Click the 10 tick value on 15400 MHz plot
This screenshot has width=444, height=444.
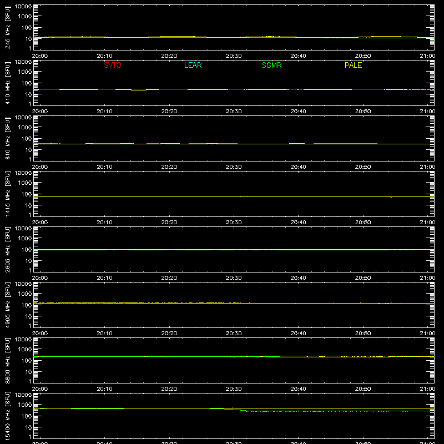pyautogui.click(x=28, y=427)
